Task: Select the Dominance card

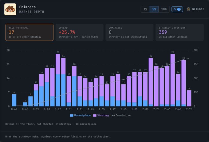Action: pyautogui.click(x=129, y=32)
